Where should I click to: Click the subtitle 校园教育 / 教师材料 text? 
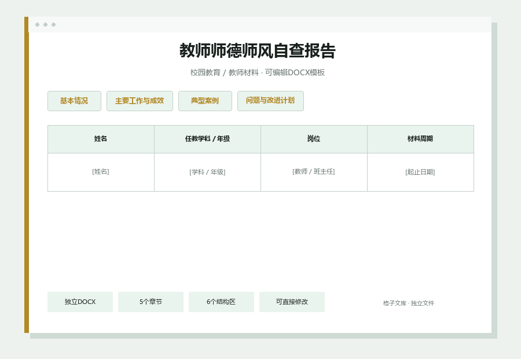click(224, 72)
